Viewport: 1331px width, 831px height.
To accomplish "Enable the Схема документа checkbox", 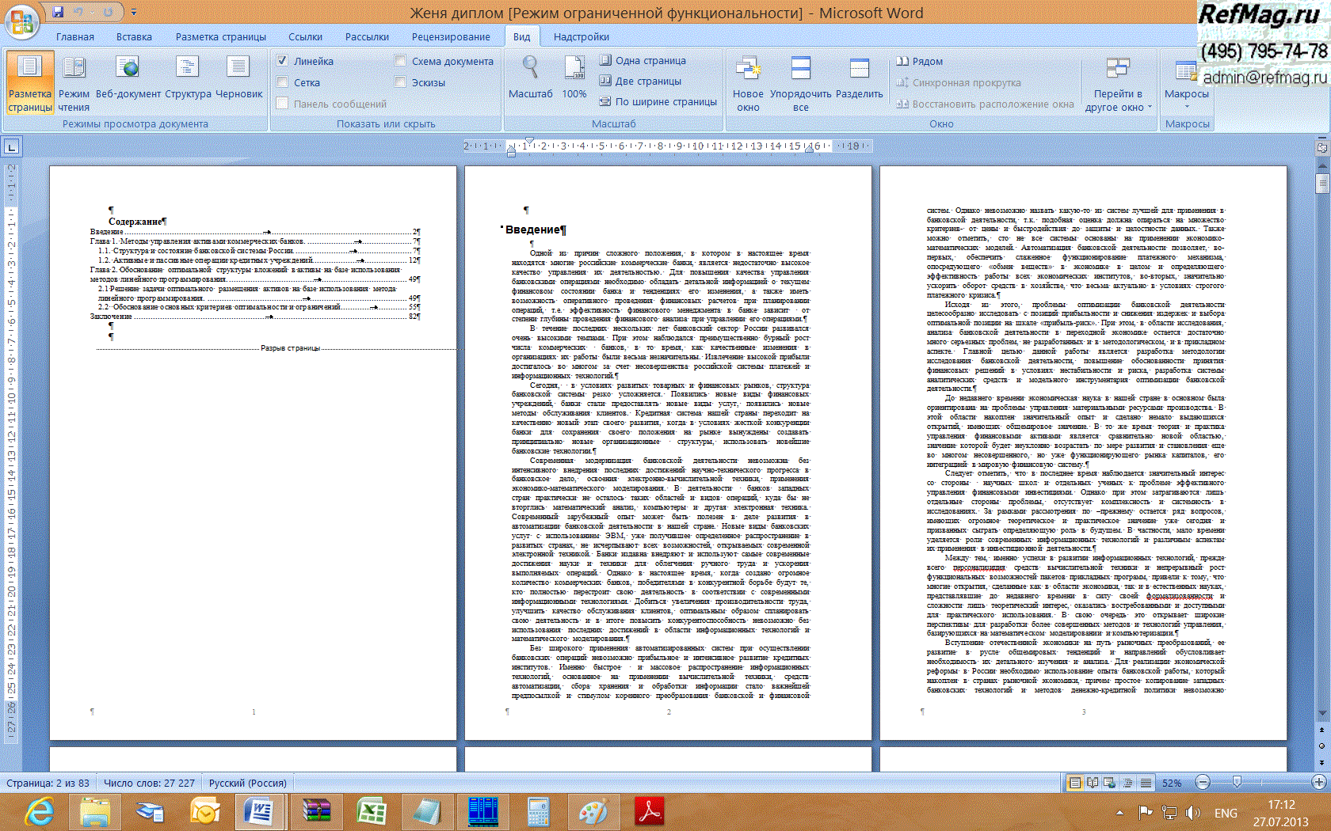I will coord(400,61).
